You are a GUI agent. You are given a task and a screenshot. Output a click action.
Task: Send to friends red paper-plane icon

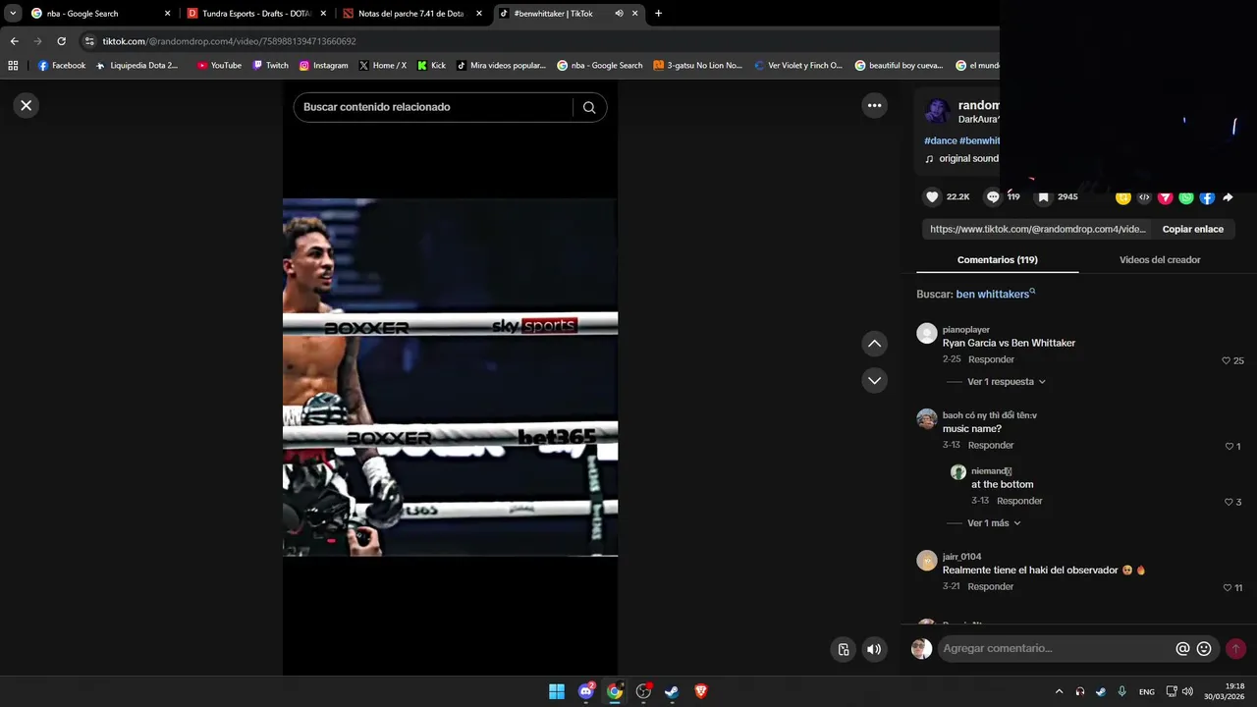pyautogui.click(x=1166, y=197)
